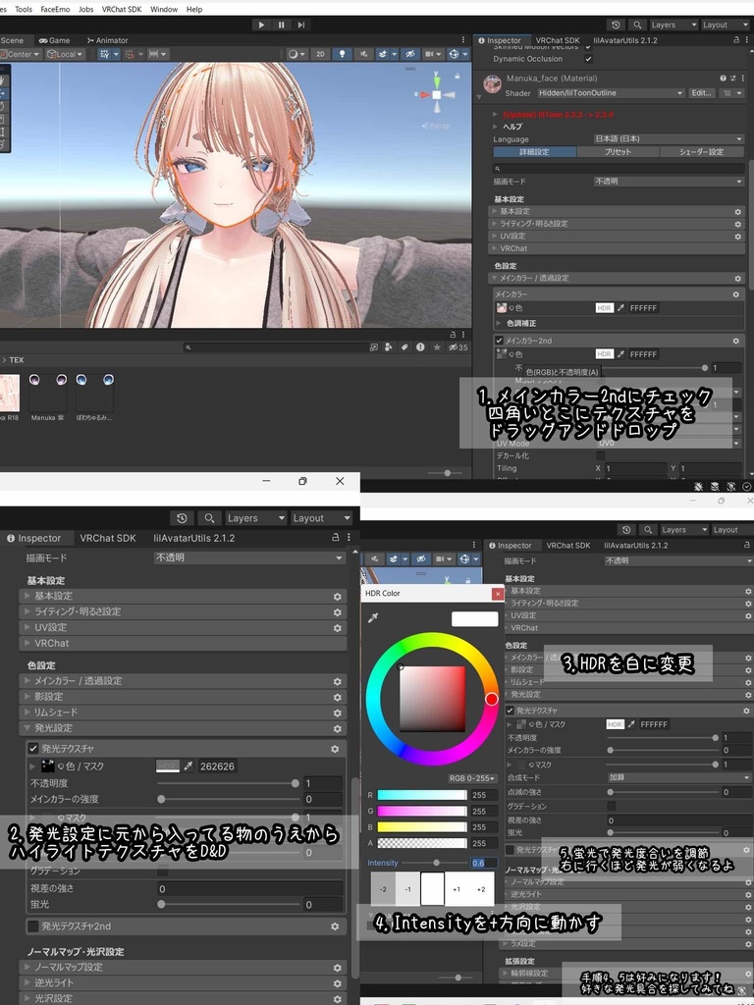This screenshot has height=1005, width=754.
Task: Select the プリセット tab
Action: point(619,152)
